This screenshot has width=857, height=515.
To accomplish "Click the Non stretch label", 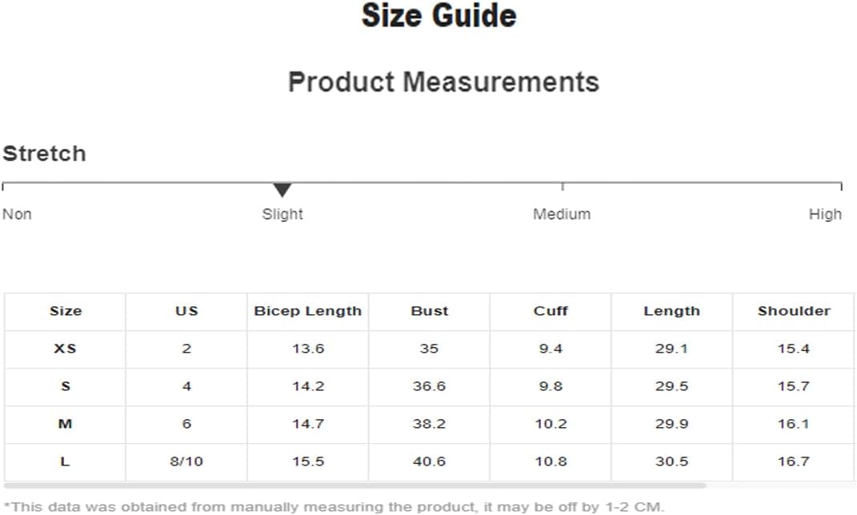I will coord(17,214).
